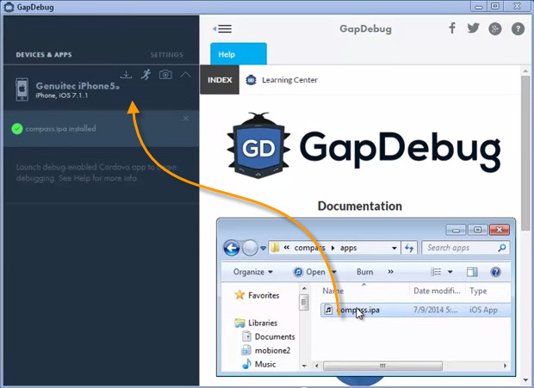Click the running man launch icon
The width and height of the screenshot is (534, 388).
(x=146, y=76)
